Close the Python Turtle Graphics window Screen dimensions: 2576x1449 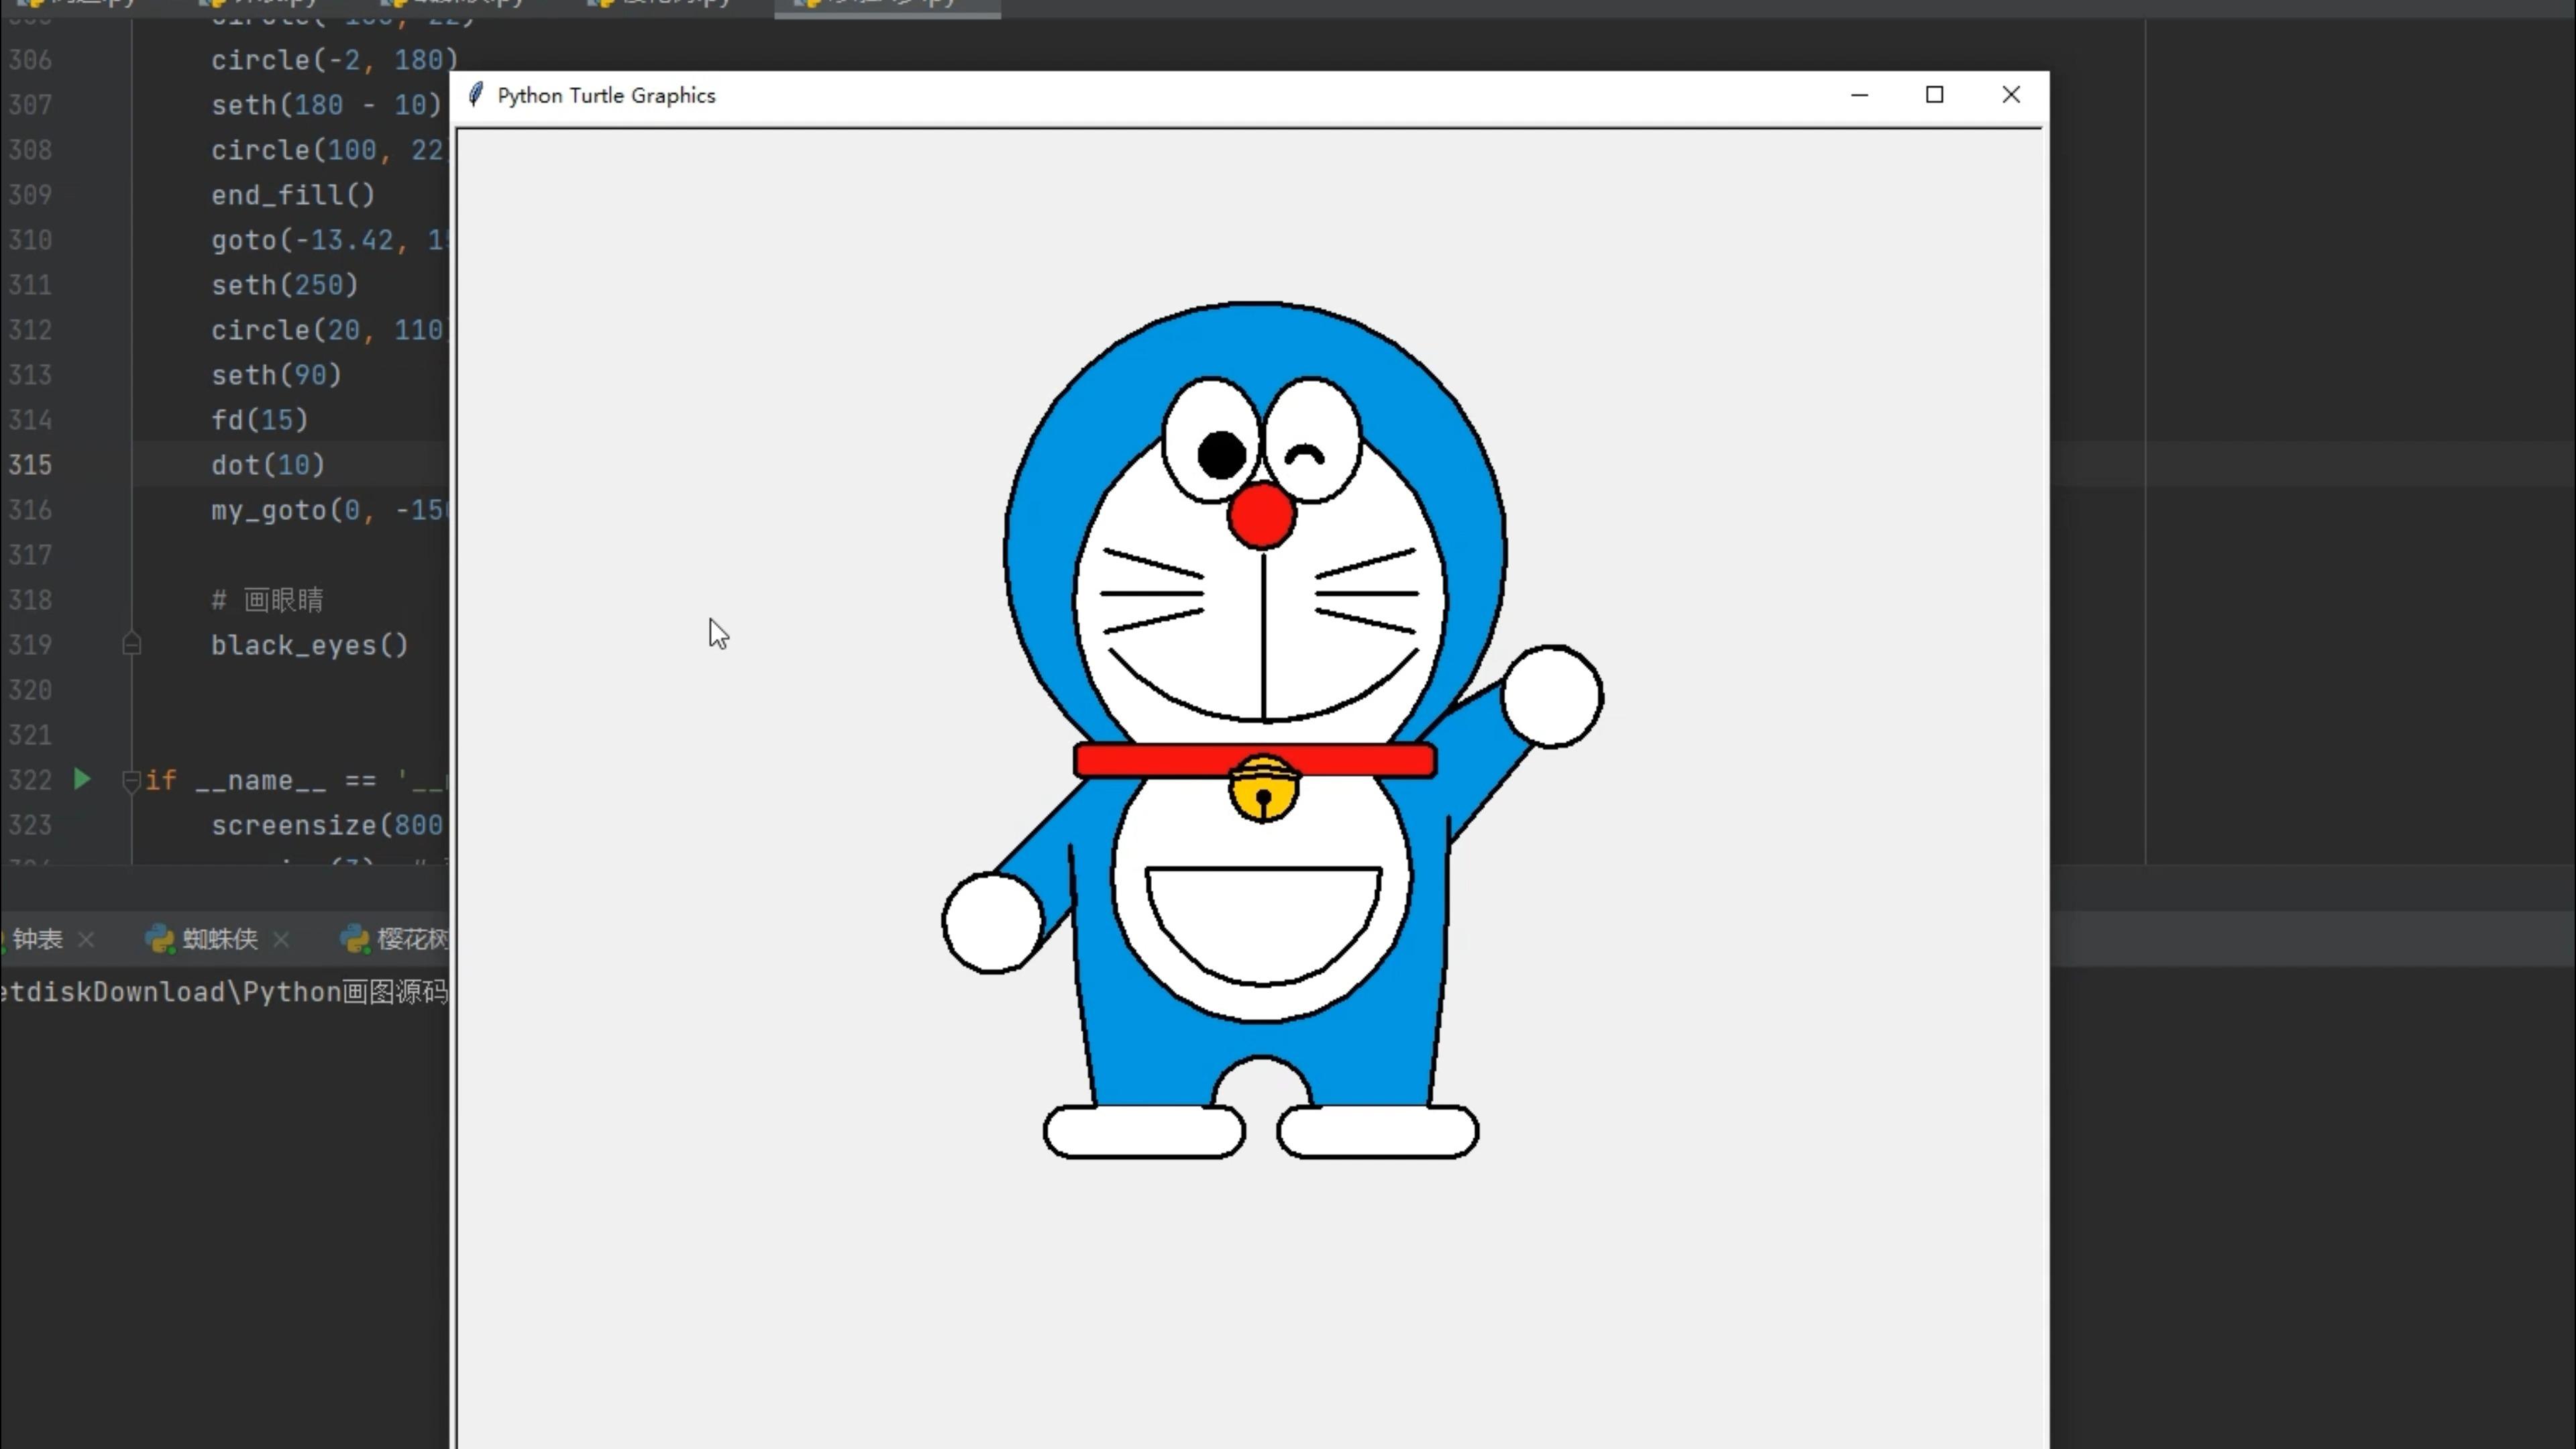coord(2011,95)
